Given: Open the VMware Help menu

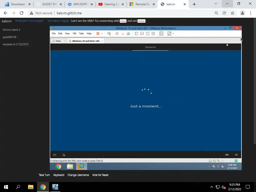Looking at the screenshot, I should tap(89, 33).
